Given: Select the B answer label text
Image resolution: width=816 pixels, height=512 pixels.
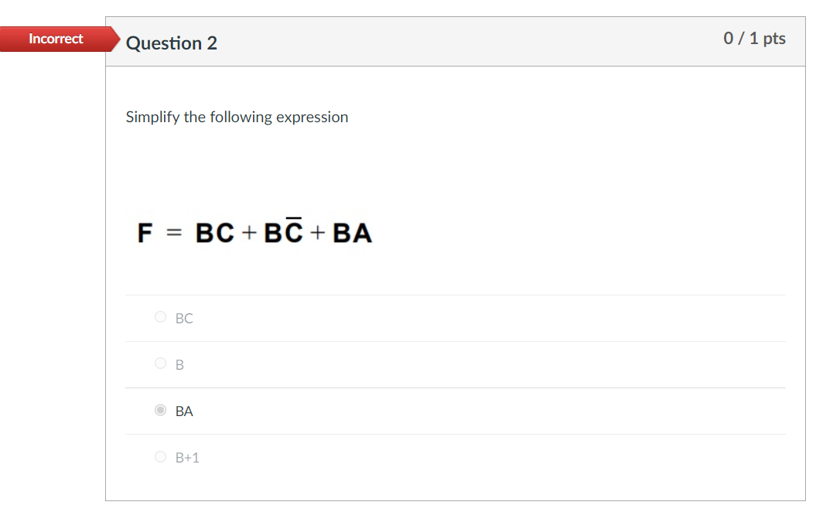Looking at the screenshot, I should pyautogui.click(x=179, y=364).
